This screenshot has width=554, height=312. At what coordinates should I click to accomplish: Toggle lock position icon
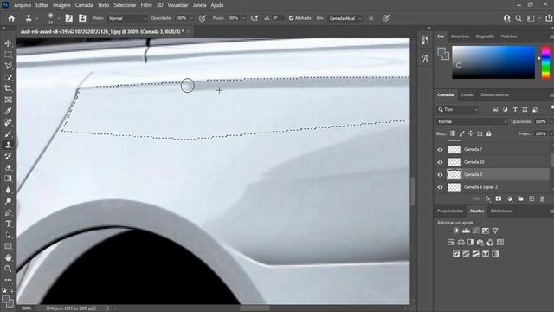471,133
